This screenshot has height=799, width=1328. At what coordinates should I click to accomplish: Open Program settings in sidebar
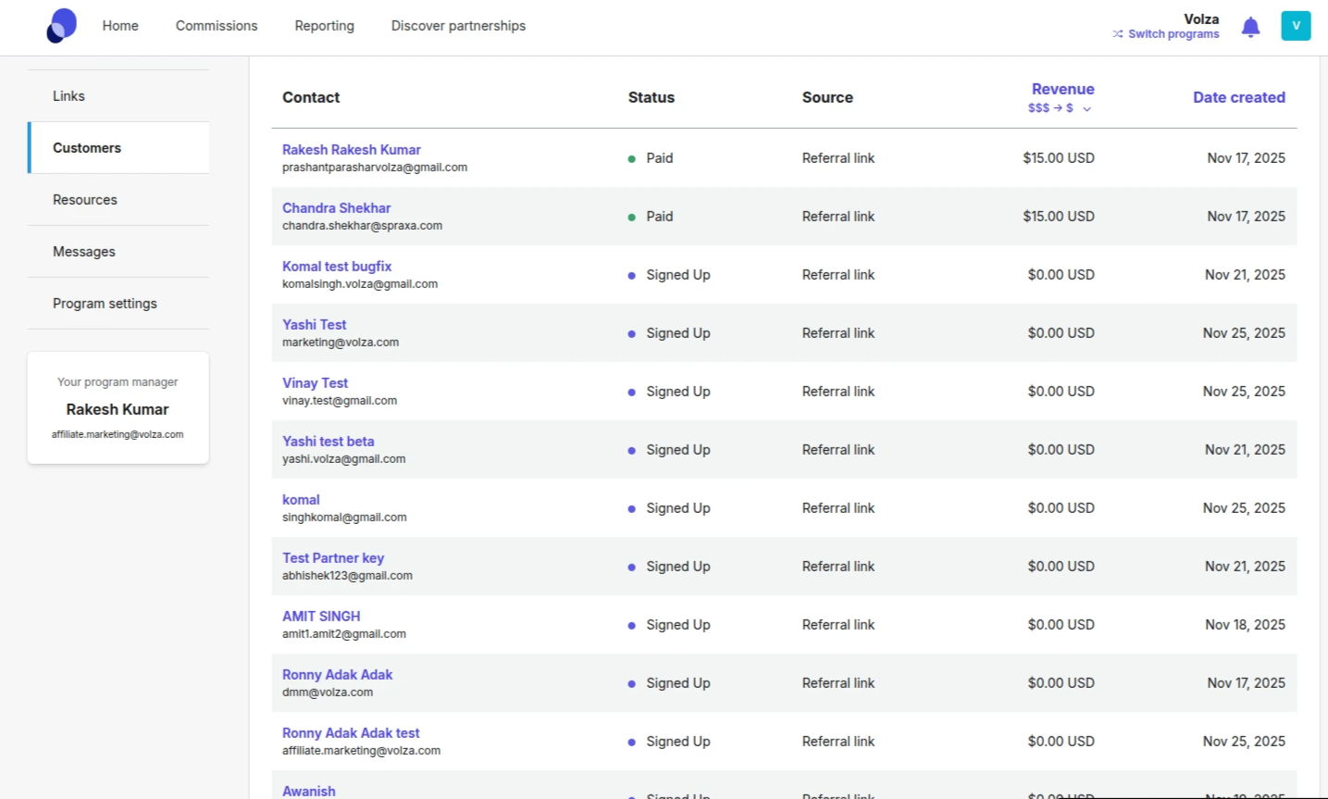coord(105,304)
